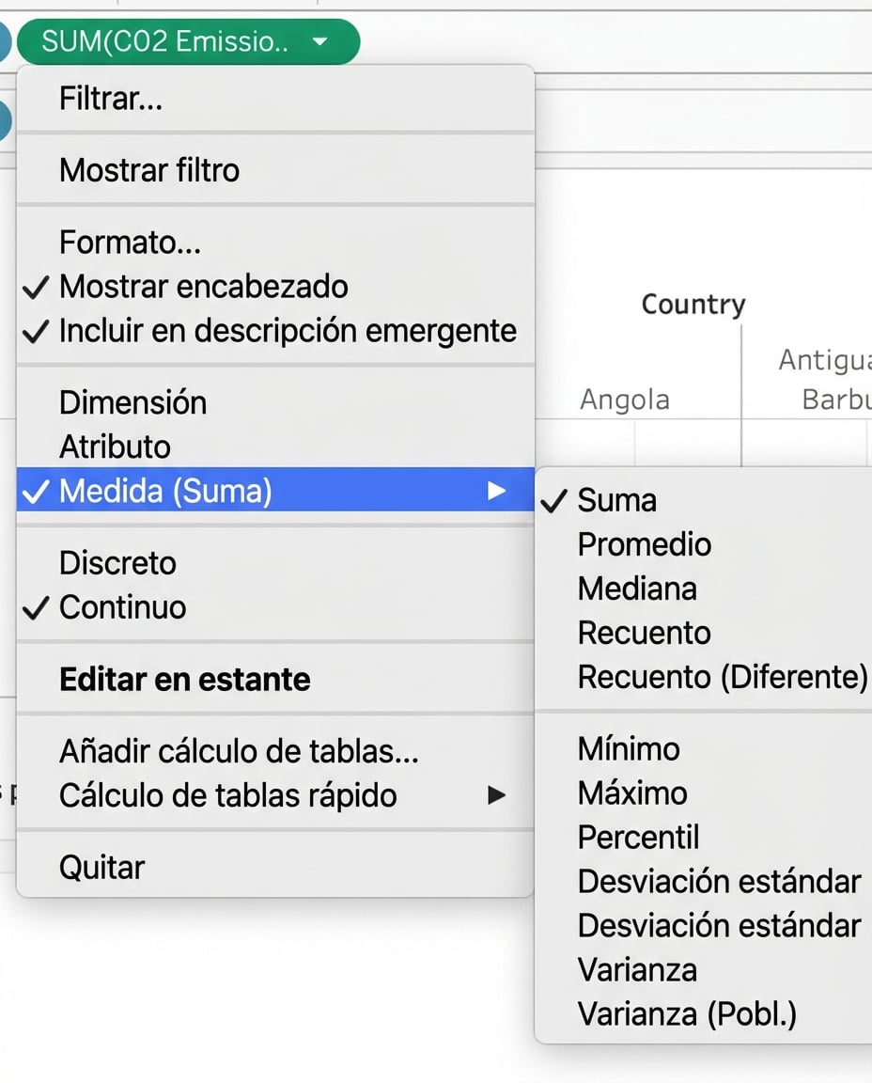Select Promedio aggregation

point(644,544)
